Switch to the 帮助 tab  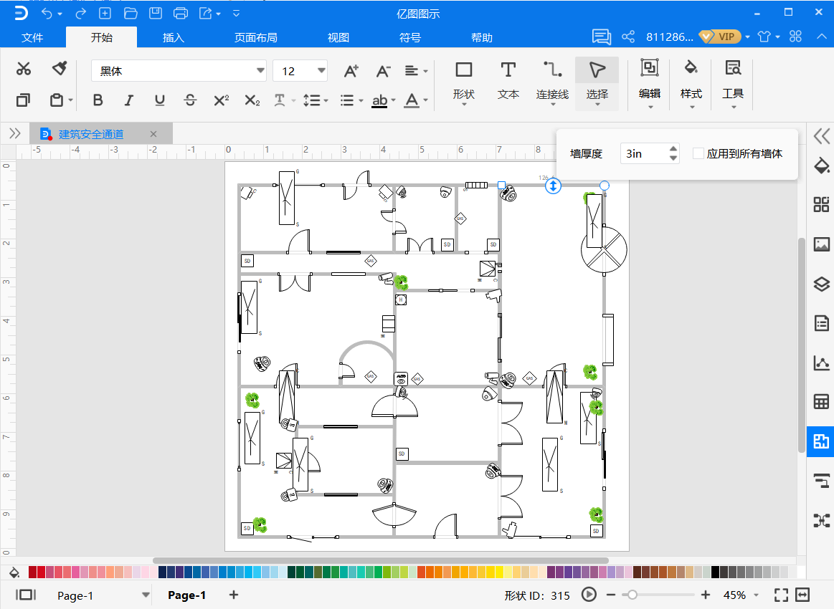coord(482,37)
